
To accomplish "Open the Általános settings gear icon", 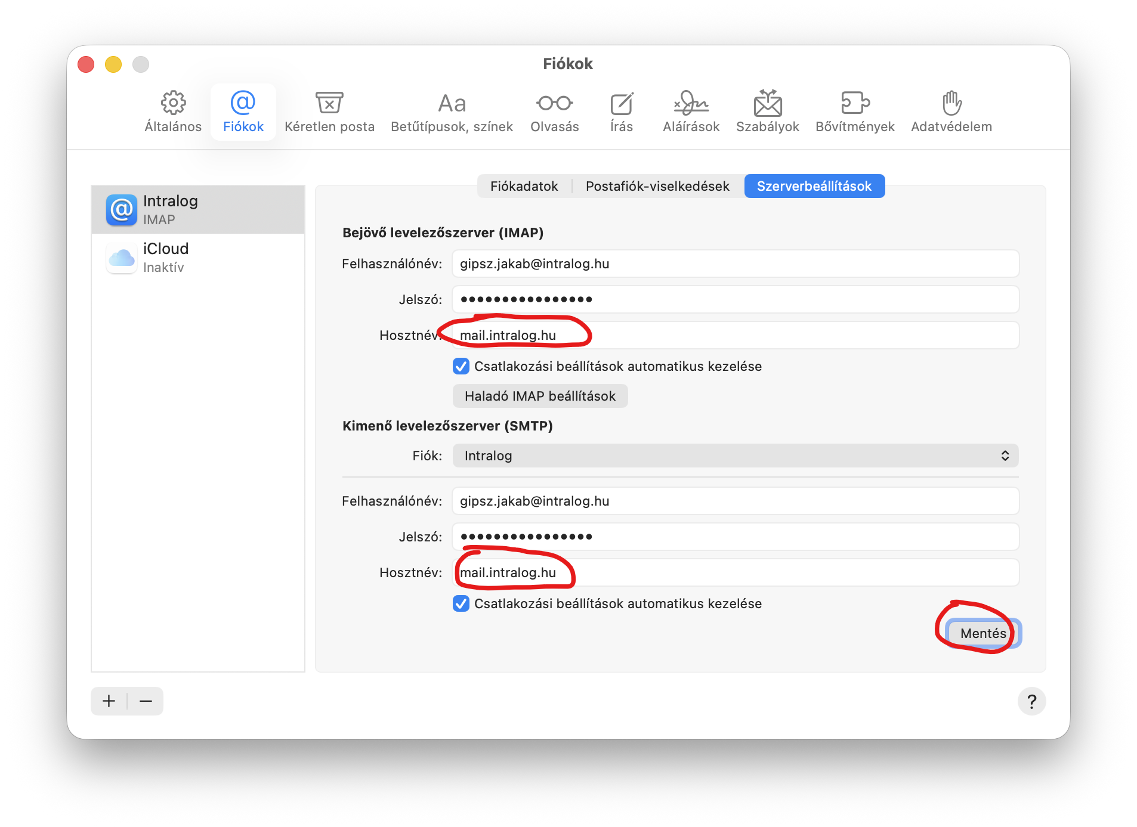I will coord(173,104).
